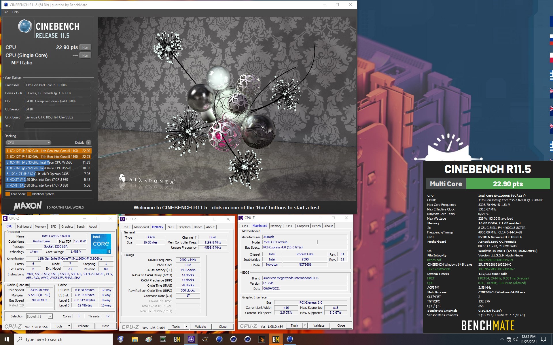Click the highlighted orange BenchMate taskbar icon
The width and height of the screenshot is (553, 345).
coord(276,339)
